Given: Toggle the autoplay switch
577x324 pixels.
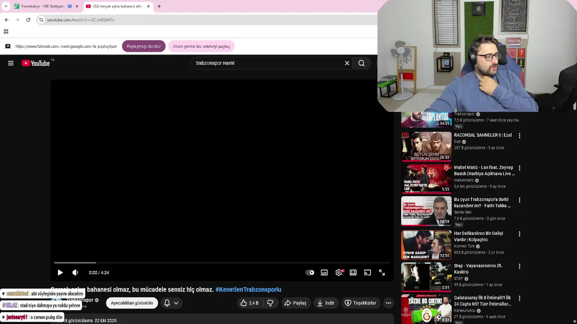Looking at the screenshot, I should click(310, 273).
